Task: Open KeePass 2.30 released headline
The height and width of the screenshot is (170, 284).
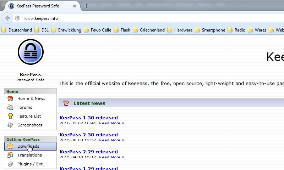Action: tap(89, 135)
